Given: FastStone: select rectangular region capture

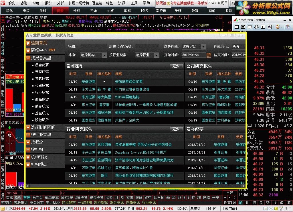Looking at the screenshot, I should [250, 27].
